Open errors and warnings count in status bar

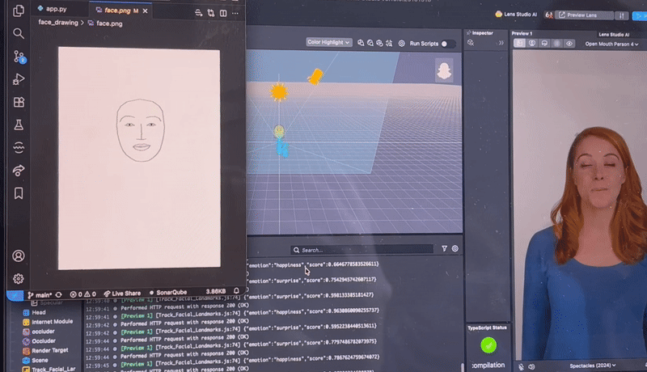82,294
